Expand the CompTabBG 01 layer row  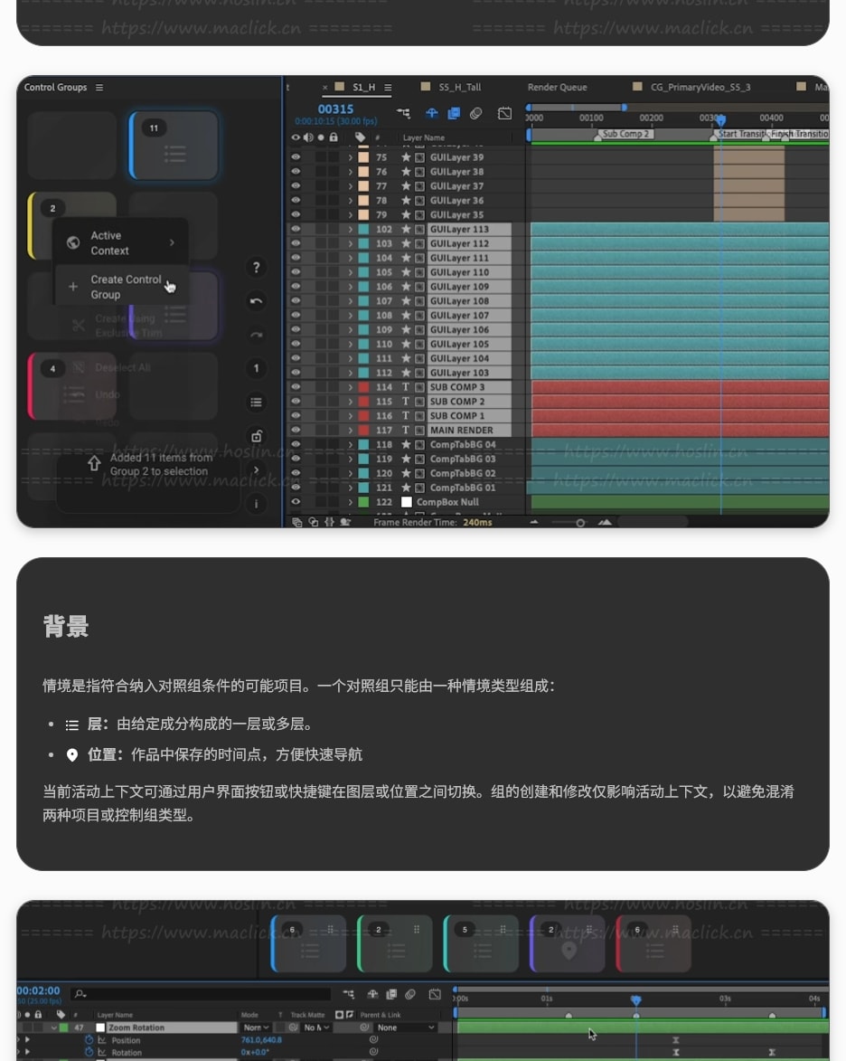point(350,488)
